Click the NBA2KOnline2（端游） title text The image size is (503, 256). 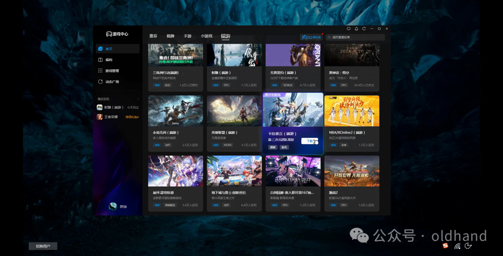point(347,132)
